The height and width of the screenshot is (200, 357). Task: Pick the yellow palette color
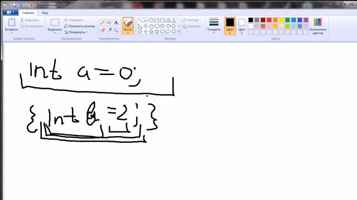(281, 20)
